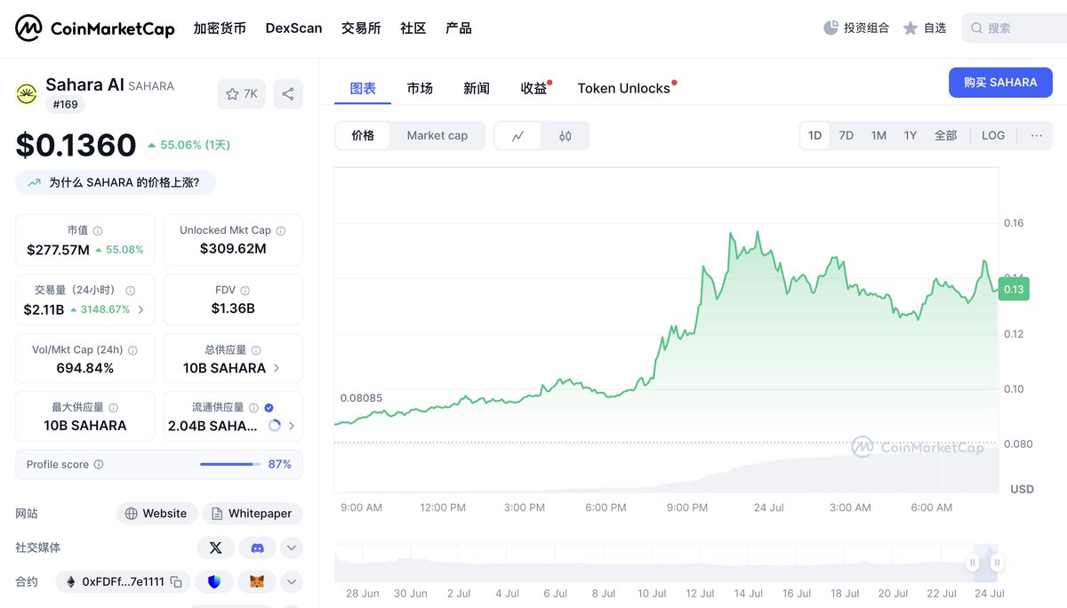Click the info icon beside Profile score
This screenshot has width=1067, height=608.
point(99,465)
